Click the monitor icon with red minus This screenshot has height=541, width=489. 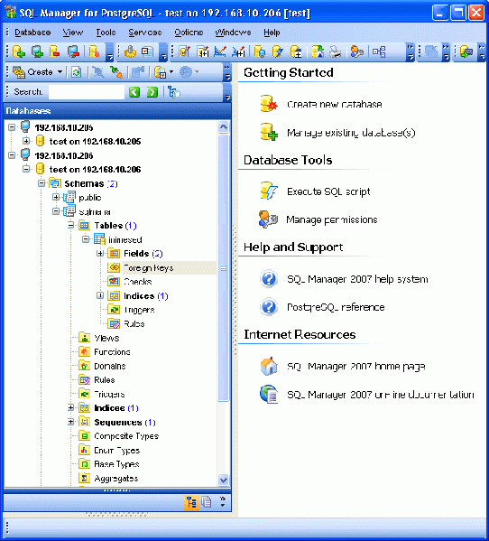(x=73, y=51)
